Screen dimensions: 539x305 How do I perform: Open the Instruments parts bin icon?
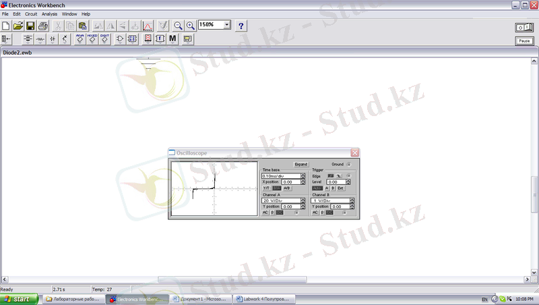(x=187, y=39)
